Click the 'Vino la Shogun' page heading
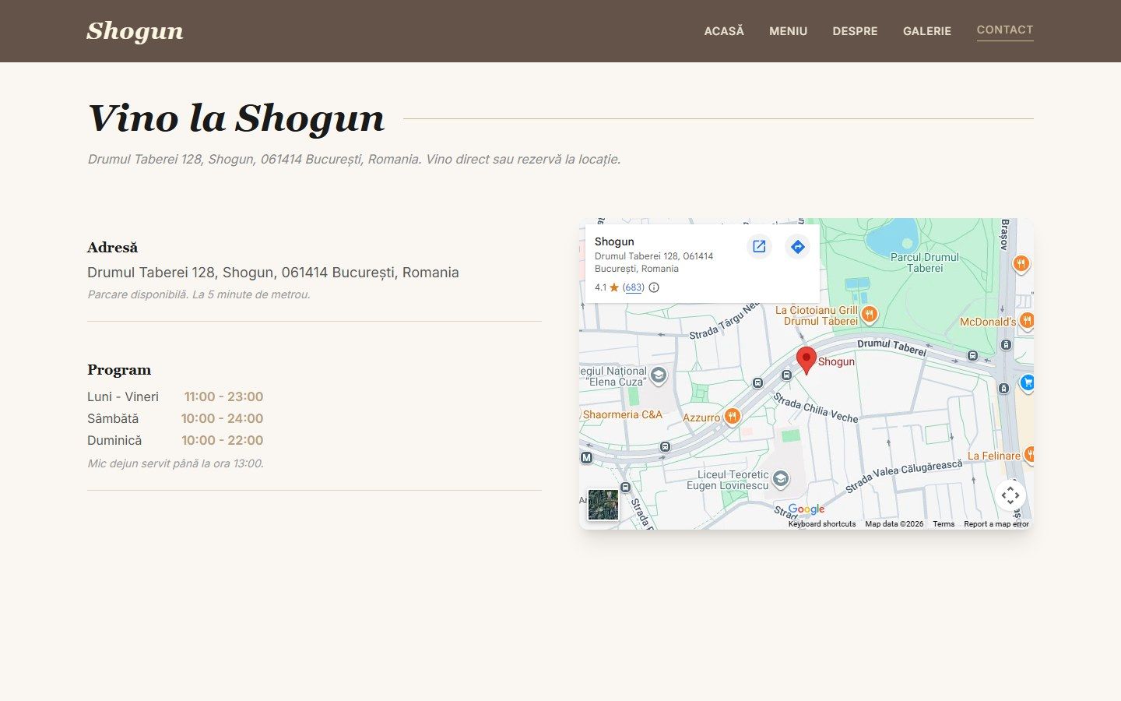Image resolution: width=1121 pixels, height=701 pixels. coord(236,118)
